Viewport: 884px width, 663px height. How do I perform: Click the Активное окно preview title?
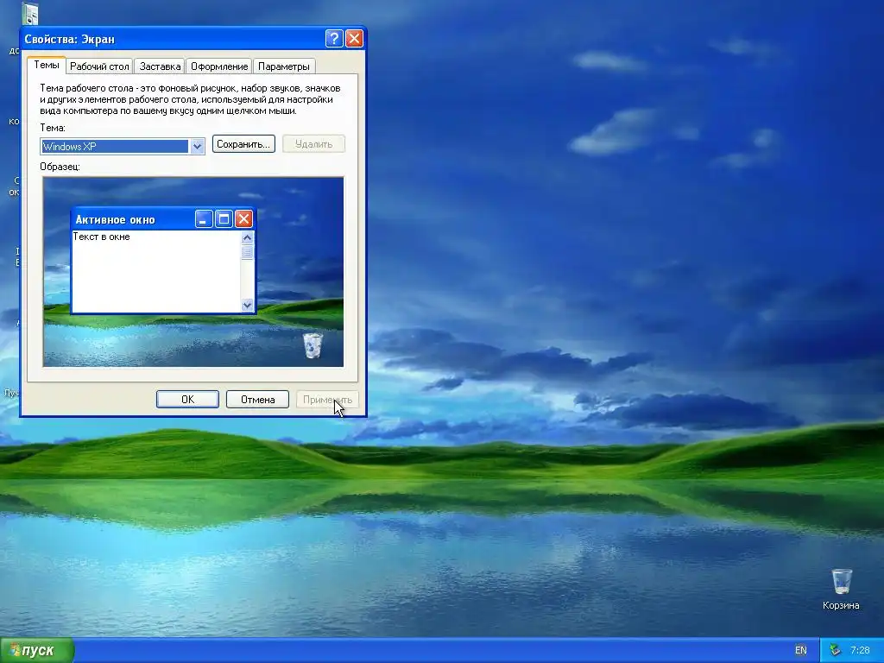coord(115,220)
